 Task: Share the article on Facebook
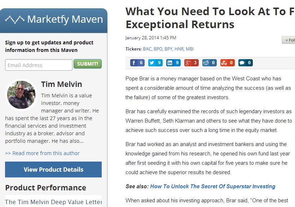tap(137, 63)
